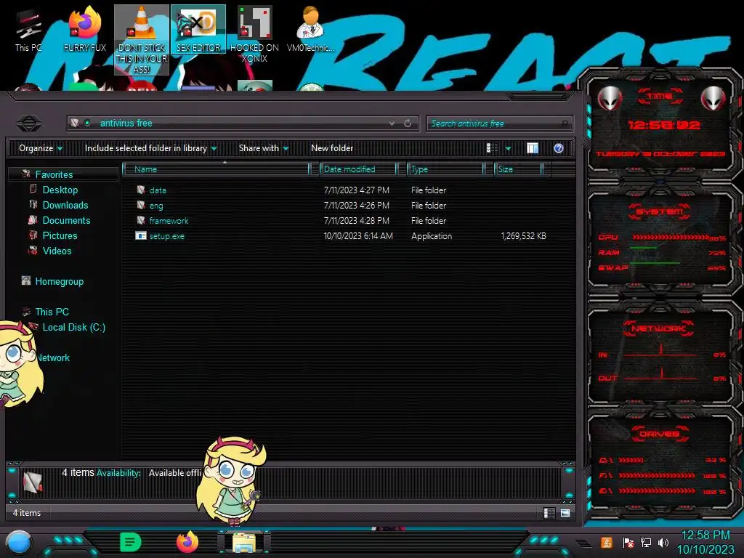Screen dimensions: 744x558
Task: Select Homegroup in the navigation pane
Action: (60, 281)
